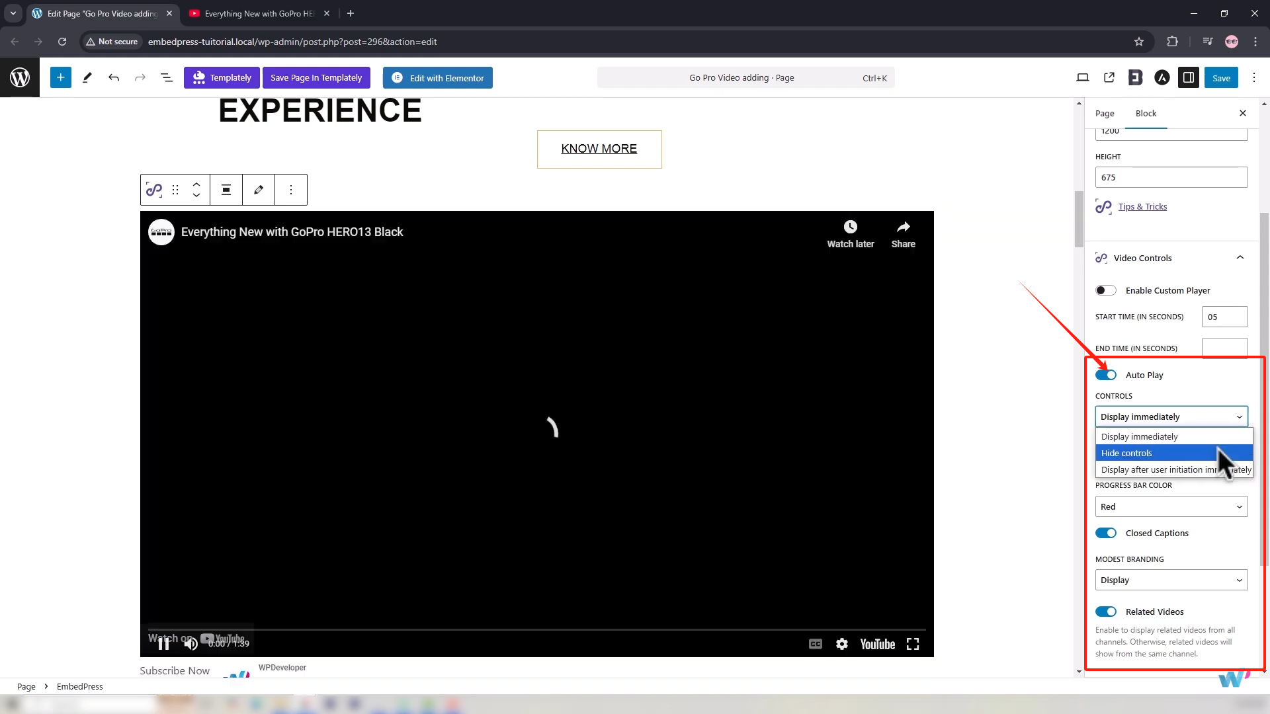Open Document Overview list icon

pos(167,78)
